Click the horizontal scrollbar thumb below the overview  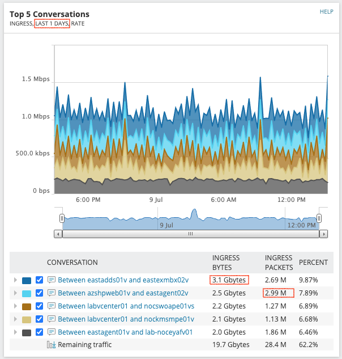(191, 234)
